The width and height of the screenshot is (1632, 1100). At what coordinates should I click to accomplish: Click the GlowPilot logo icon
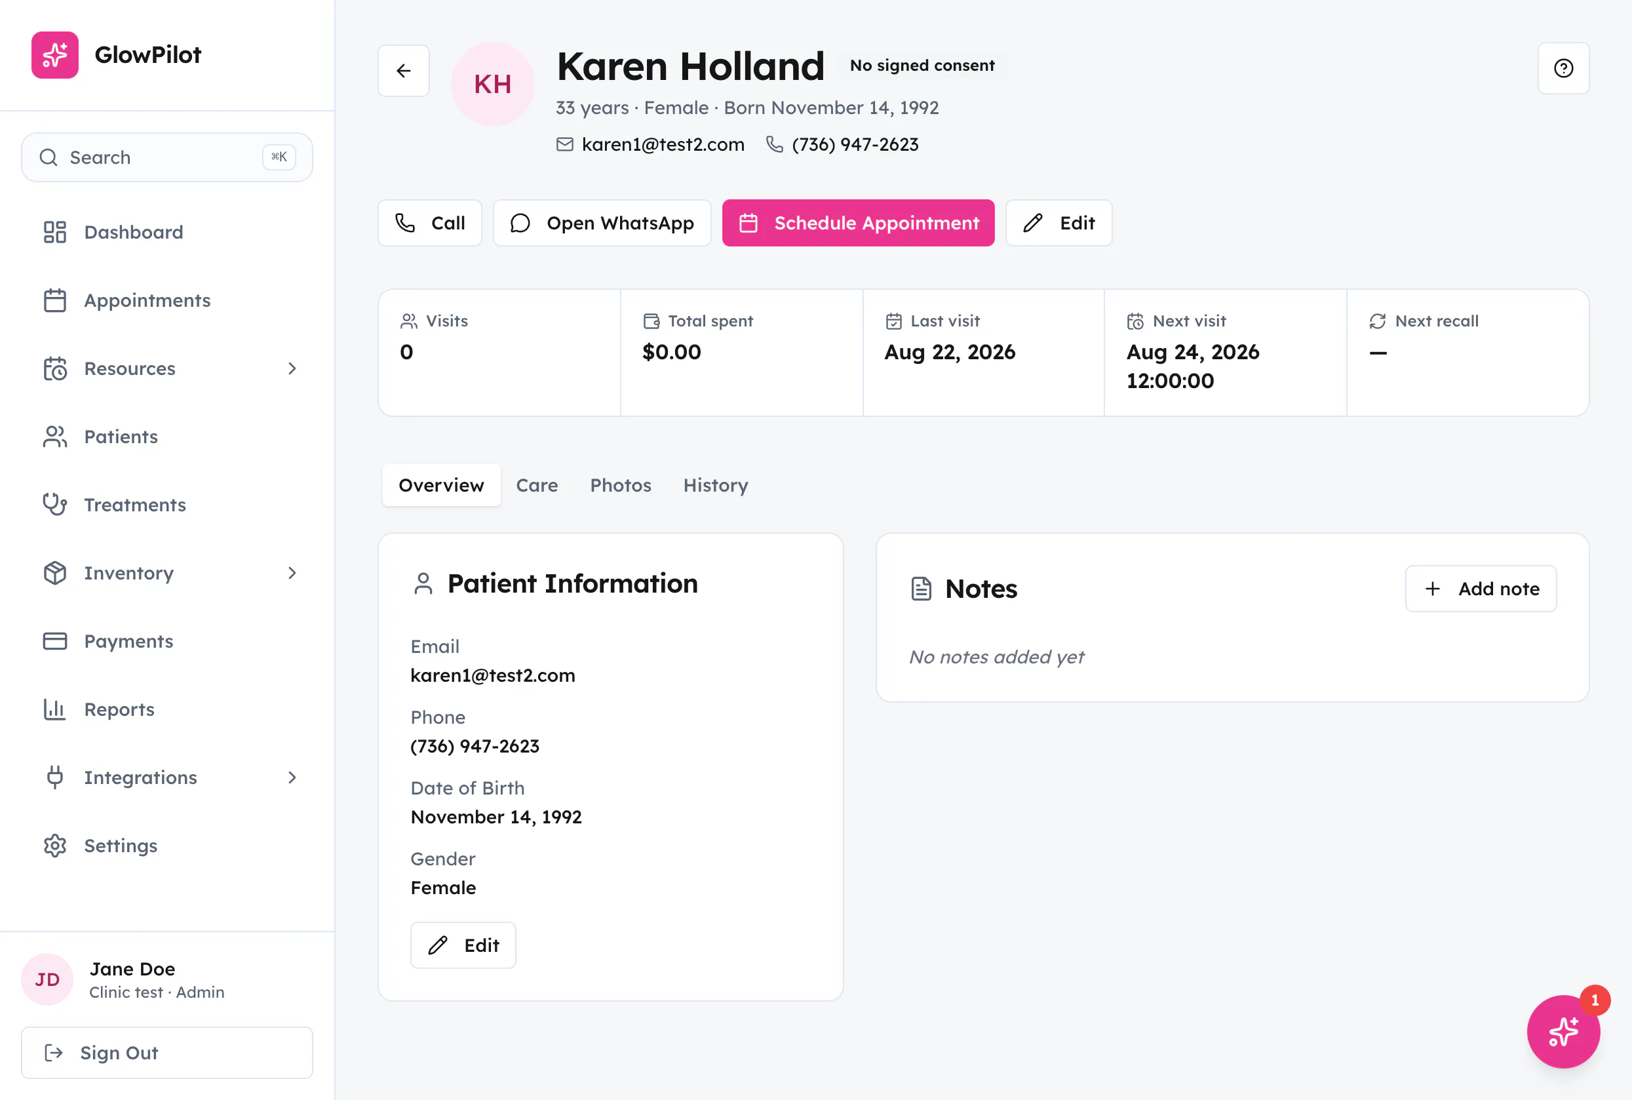point(54,54)
